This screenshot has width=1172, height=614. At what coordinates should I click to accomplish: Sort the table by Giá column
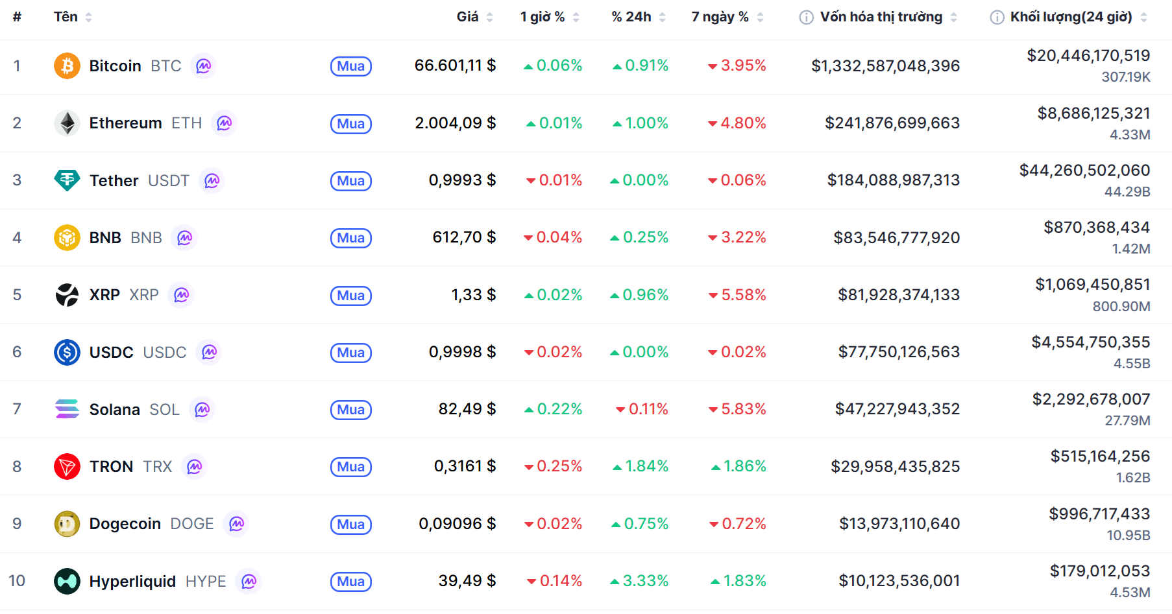point(468,17)
